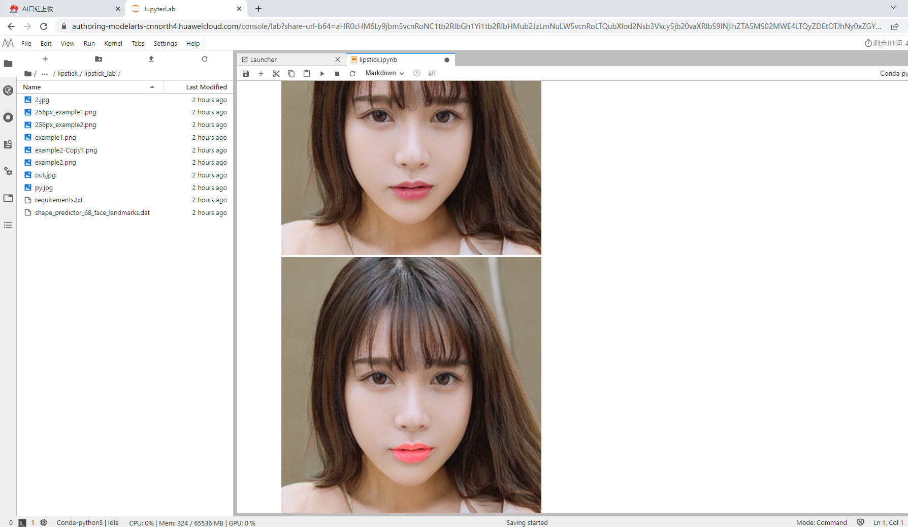908x527 pixels.
Task: Create a new folder in the file browser
Action: (x=99, y=59)
